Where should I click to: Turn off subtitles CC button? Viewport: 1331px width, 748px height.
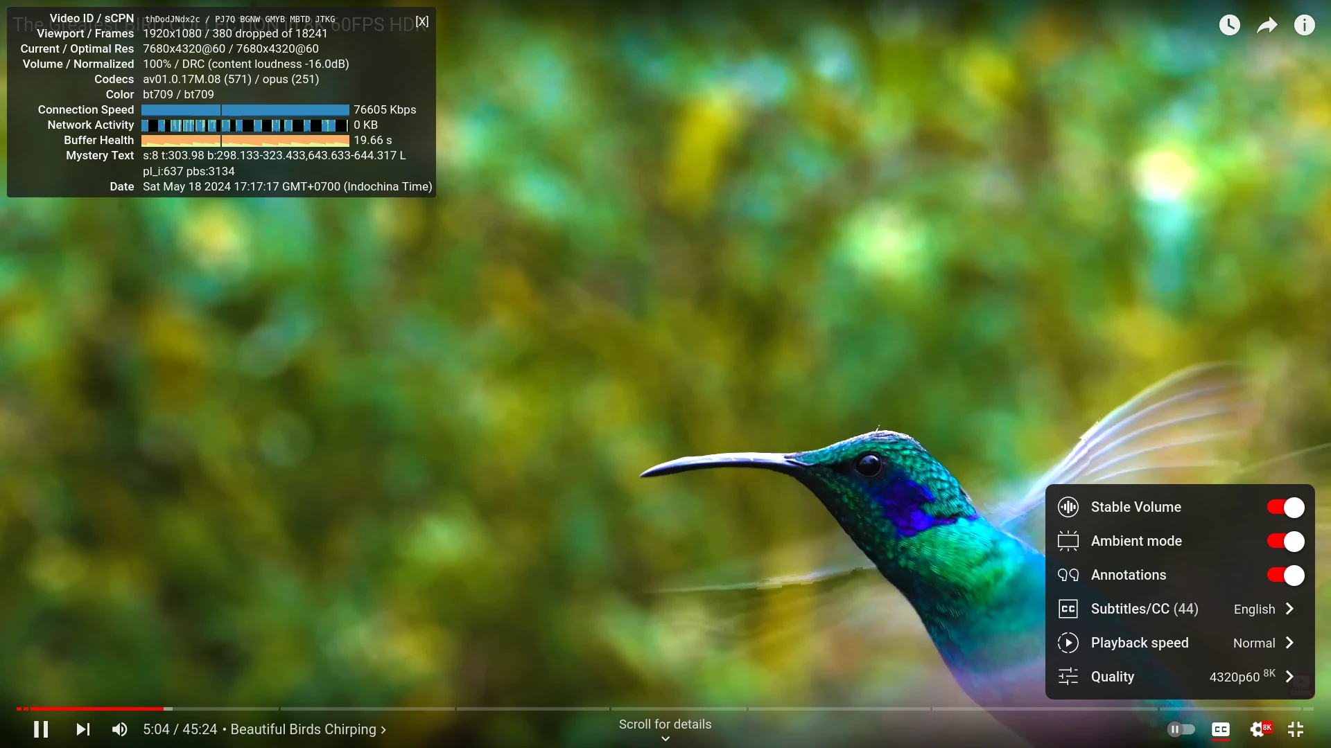coord(1220,729)
